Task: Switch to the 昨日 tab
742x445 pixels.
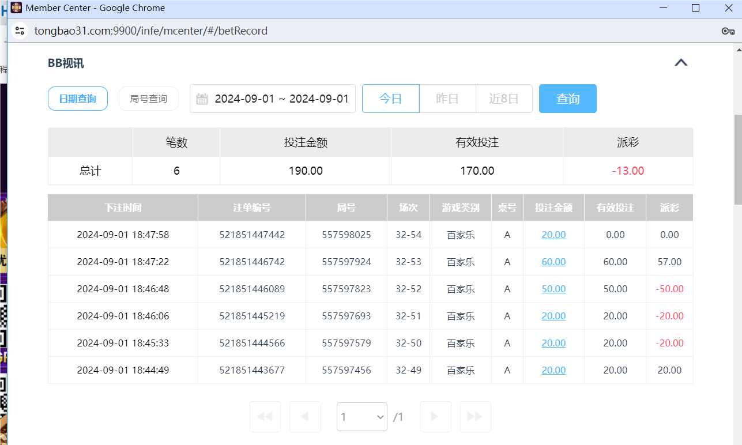Action: pos(447,99)
